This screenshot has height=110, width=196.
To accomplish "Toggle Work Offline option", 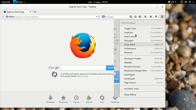I will (x=142, y=95).
